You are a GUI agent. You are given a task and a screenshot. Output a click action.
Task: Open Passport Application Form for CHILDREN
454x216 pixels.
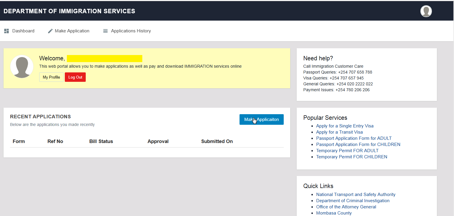click(358, 144)
